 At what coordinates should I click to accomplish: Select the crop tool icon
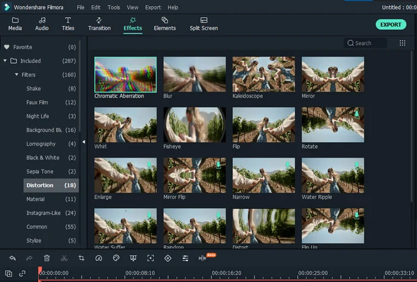82,258
